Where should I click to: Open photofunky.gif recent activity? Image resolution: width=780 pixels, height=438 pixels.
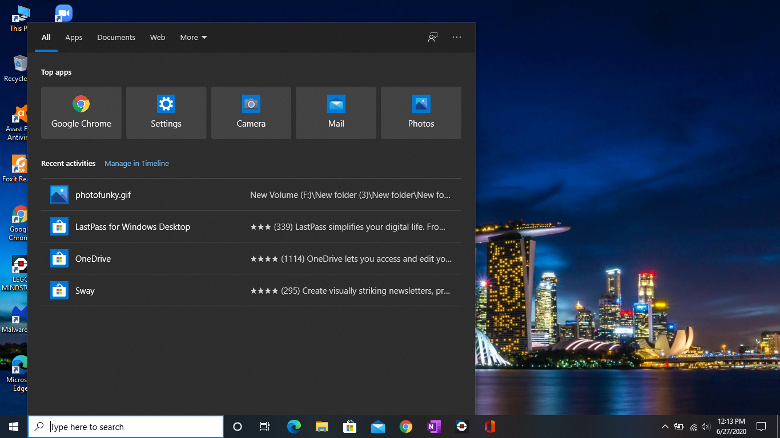[x=251, y=194]
